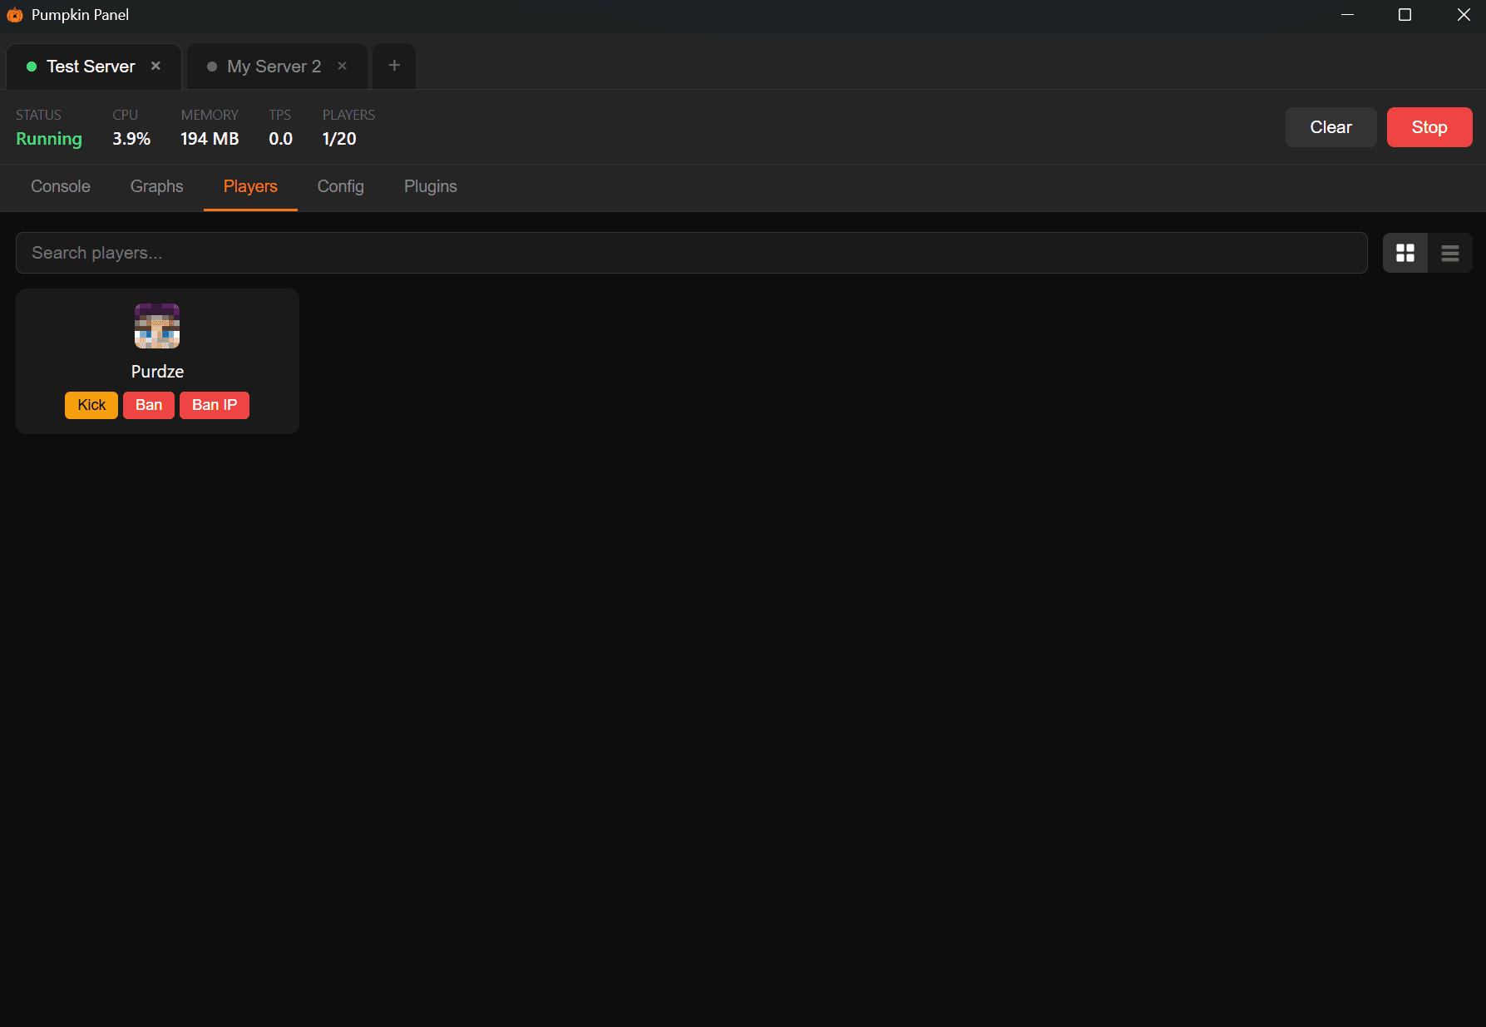Open a new server tab with plus icon
The image size is (1486, 1027).
pos(393,66)
